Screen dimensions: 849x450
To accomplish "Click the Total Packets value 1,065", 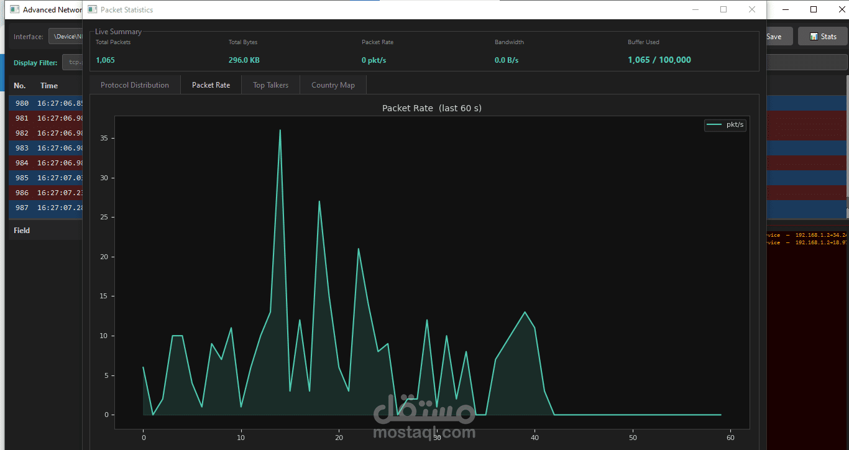I will (x=105, y=60).
